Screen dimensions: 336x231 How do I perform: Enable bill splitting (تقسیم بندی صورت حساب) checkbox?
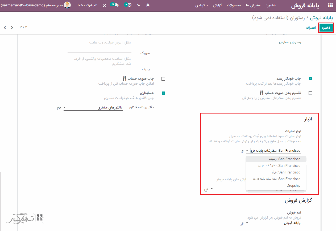pos(310,93)
